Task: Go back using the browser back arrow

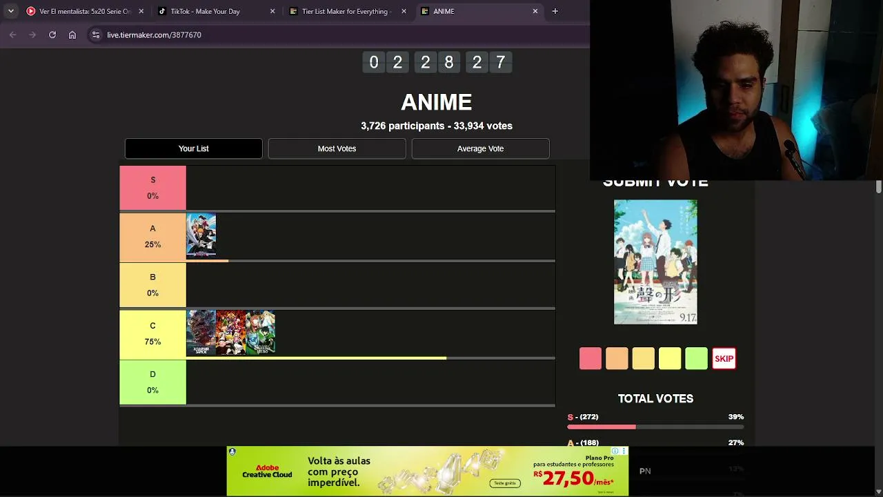Action: pos(12,35)
